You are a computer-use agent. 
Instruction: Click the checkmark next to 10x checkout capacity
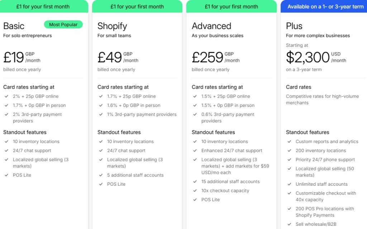pos(195,191)
